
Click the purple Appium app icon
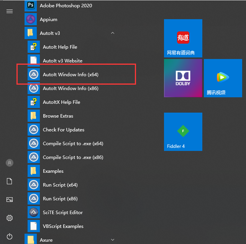[x=31, y=19]
